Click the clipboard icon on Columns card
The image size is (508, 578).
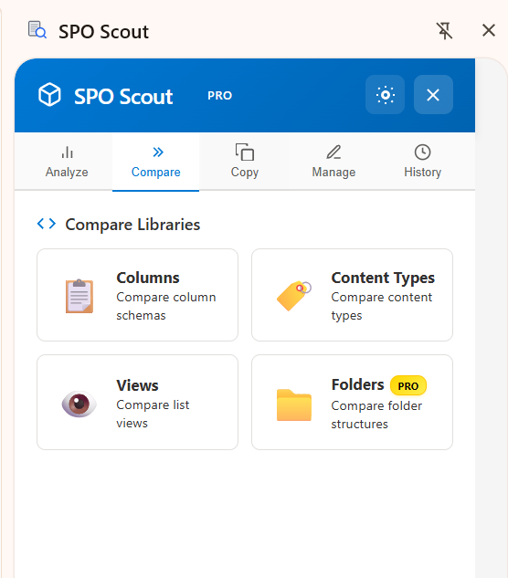tap(79, 296)
